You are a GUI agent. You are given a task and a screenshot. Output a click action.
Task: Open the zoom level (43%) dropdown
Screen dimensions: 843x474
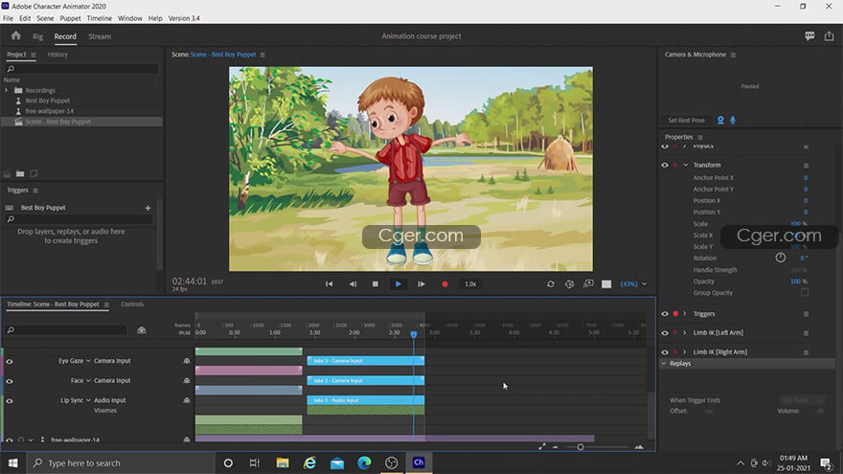[644, 283]
